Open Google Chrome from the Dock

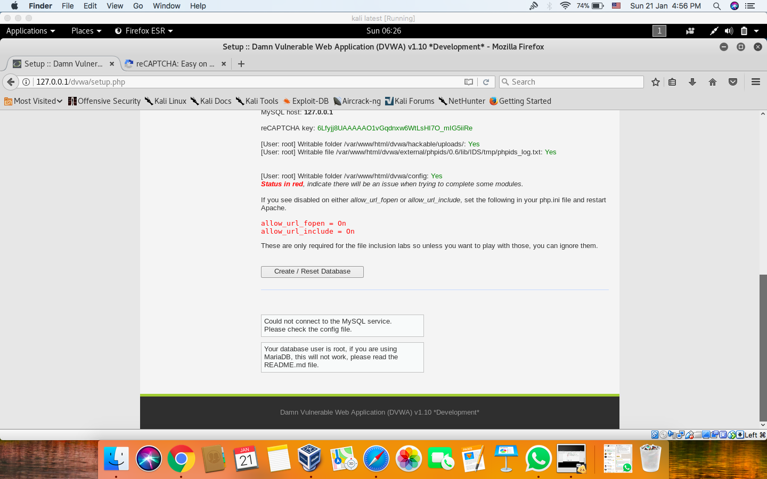[181, 458]
